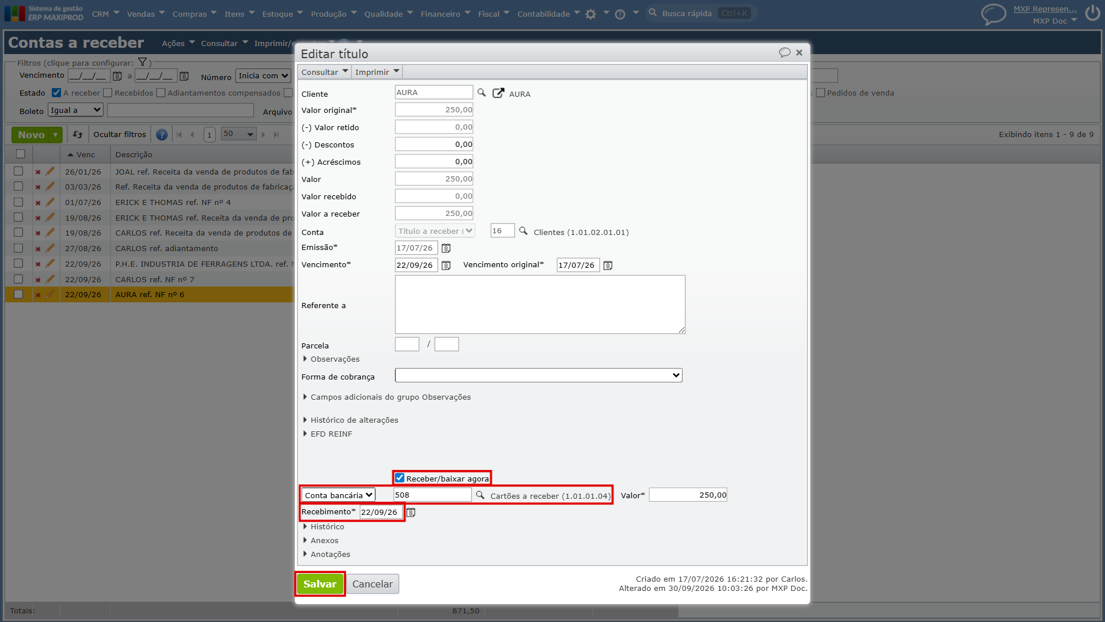Click the Conta search magnifier icon
This screenshot has height=622, width=1105.
click(523, 231)
